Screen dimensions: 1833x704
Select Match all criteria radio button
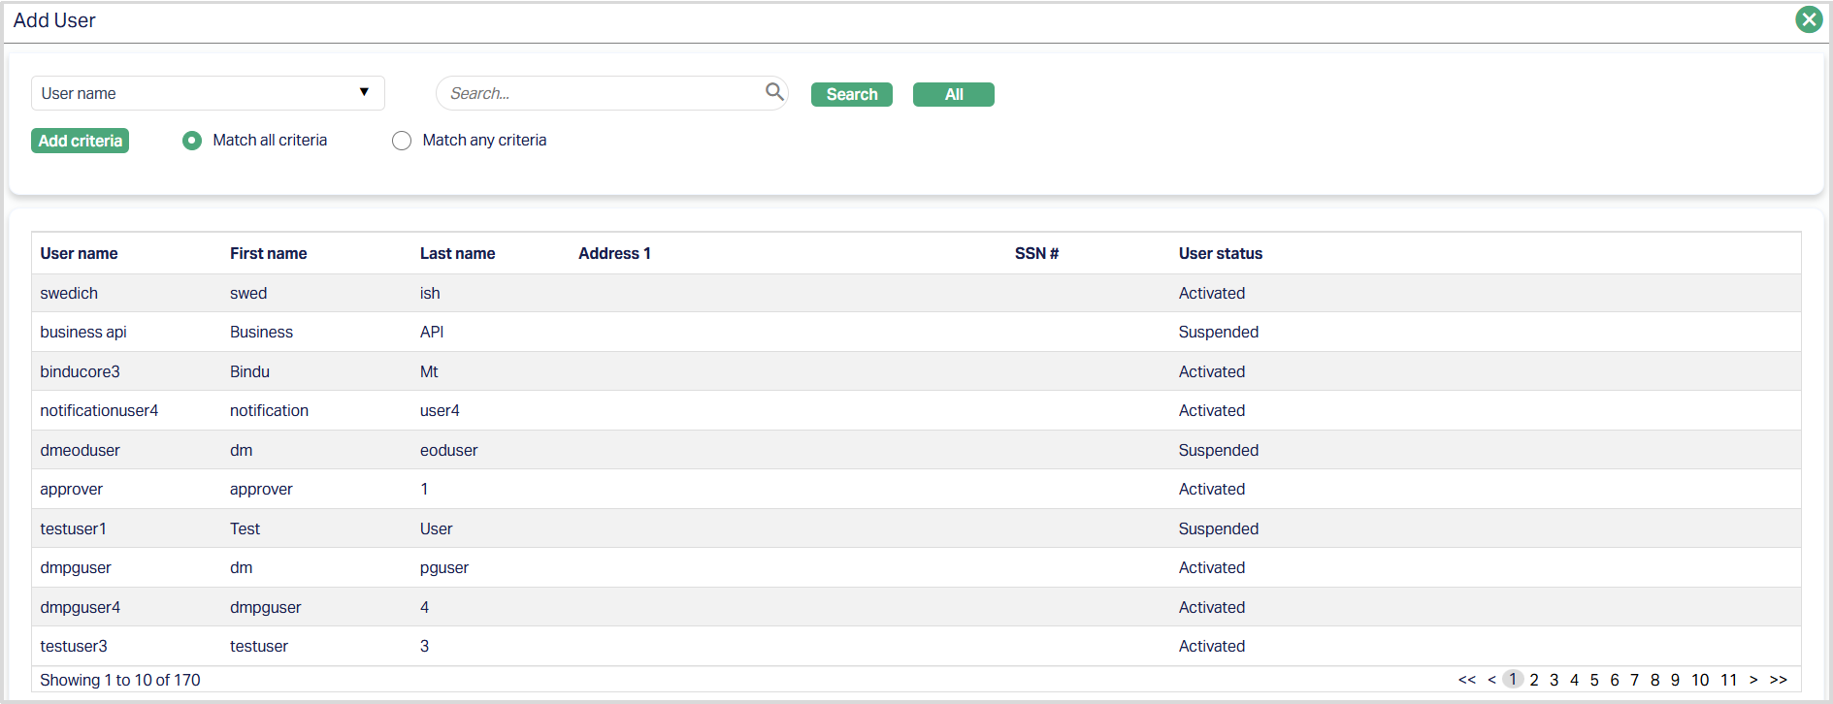[x=192, y=141]
